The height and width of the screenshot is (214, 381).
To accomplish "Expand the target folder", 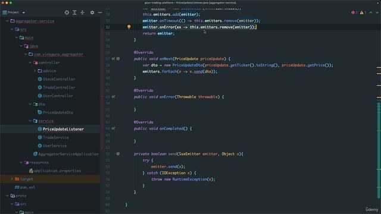I will tap(12, 179).
